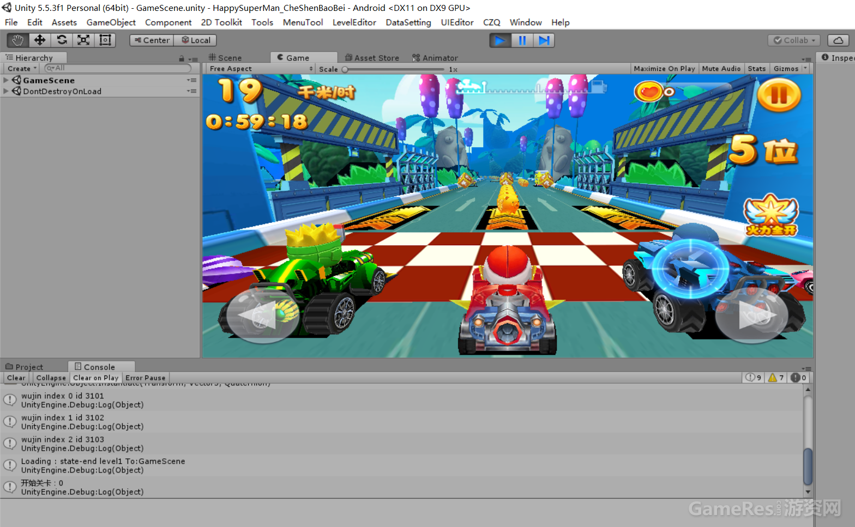Open the Free Aspect dropdown
The width and height of the screenshot is (855, 527).
pos(261,69)
